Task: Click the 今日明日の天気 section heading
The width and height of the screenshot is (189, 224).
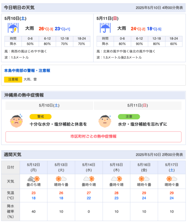Action: pos(19,8)
